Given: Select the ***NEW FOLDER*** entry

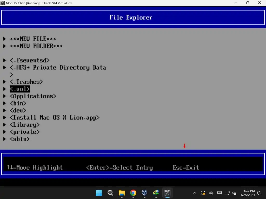Looking at the screenshot, I should coord(36,46).
